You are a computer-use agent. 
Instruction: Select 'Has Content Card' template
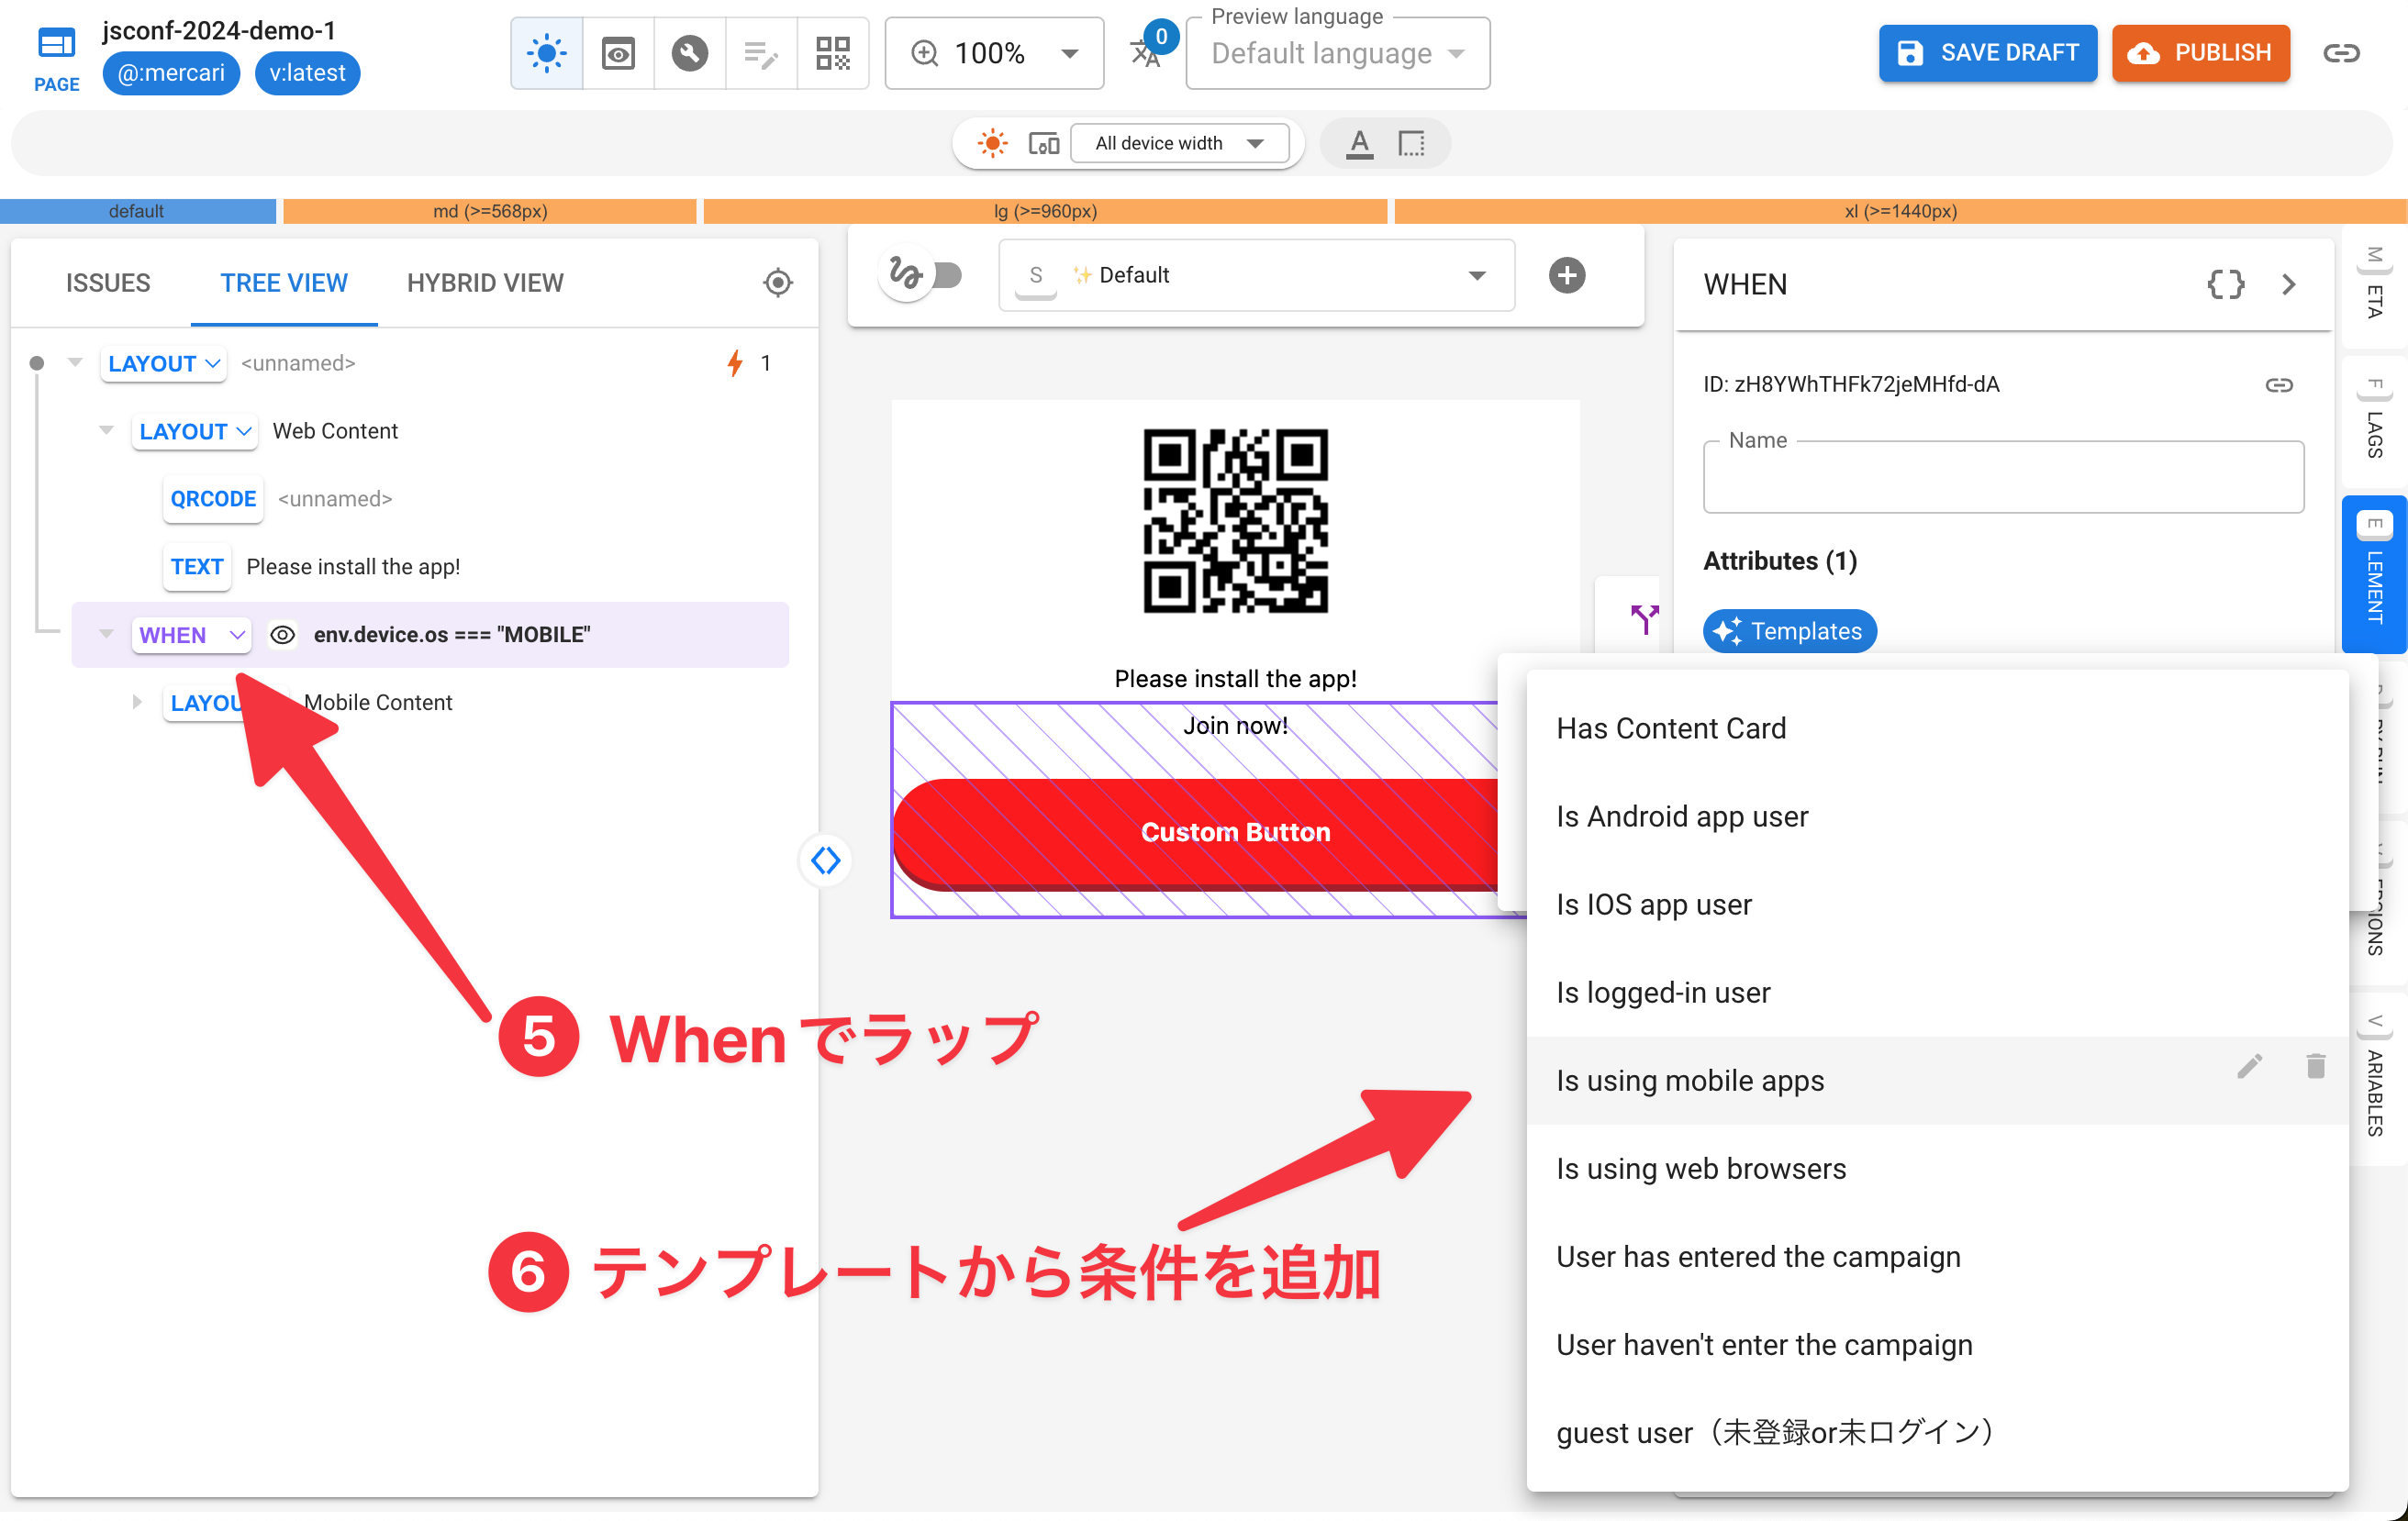pos(1937,728)
